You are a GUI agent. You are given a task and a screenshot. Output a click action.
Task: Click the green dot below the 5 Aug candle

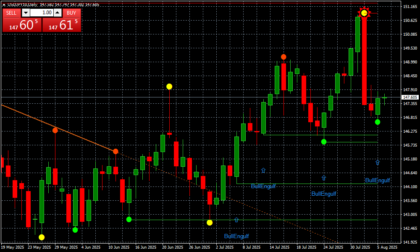[378, 122]
